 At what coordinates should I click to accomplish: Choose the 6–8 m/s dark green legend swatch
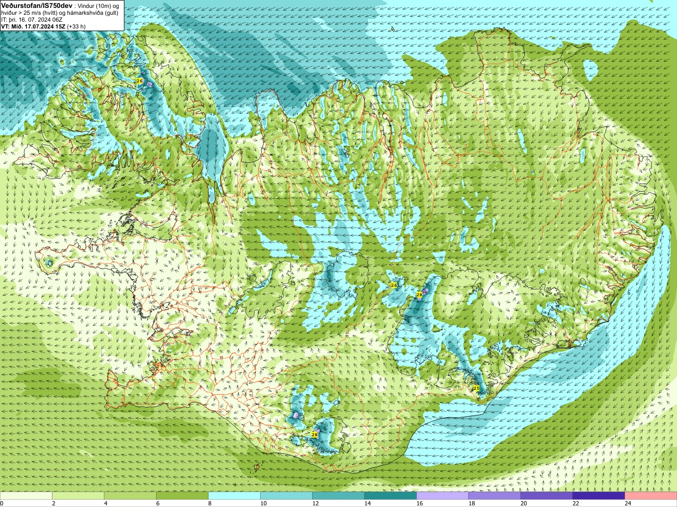182,496
